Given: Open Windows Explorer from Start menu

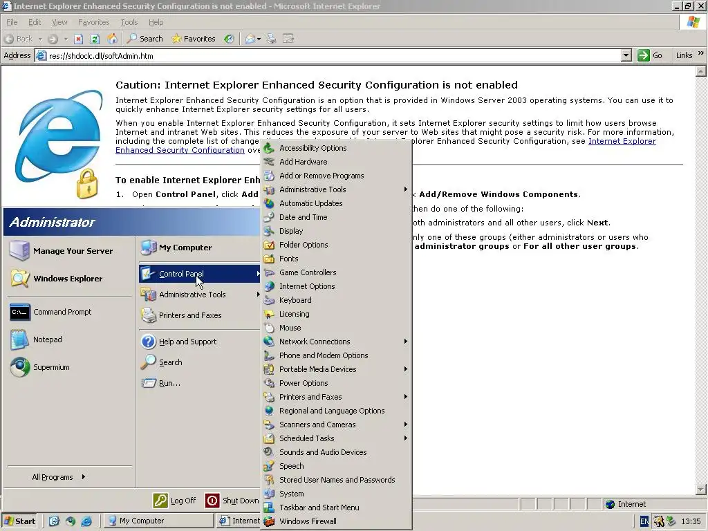Looking at the screenshot, I should click(69, 279).
